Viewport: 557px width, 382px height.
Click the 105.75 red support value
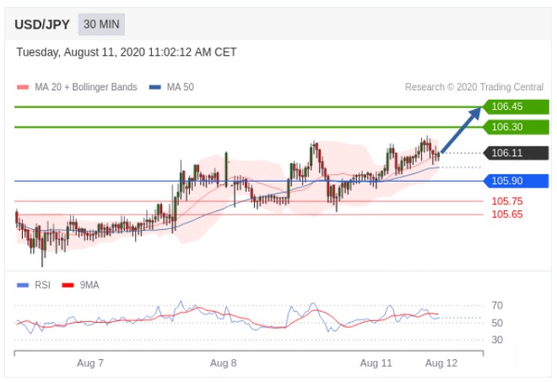click(507, 201)
